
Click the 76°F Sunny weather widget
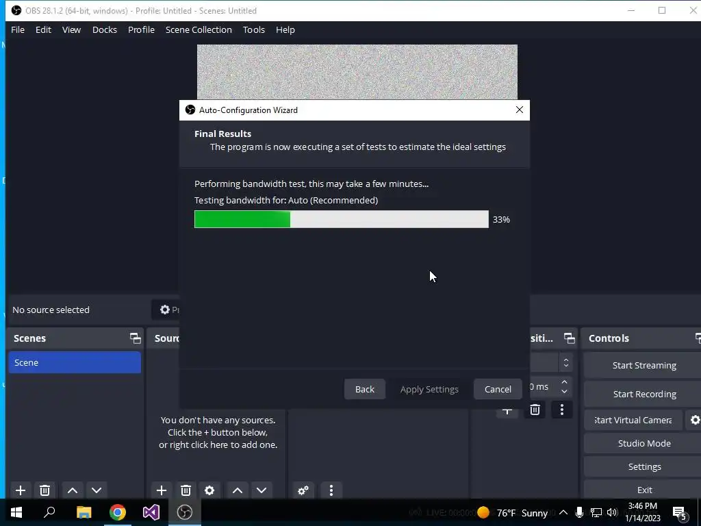(512, 512)
